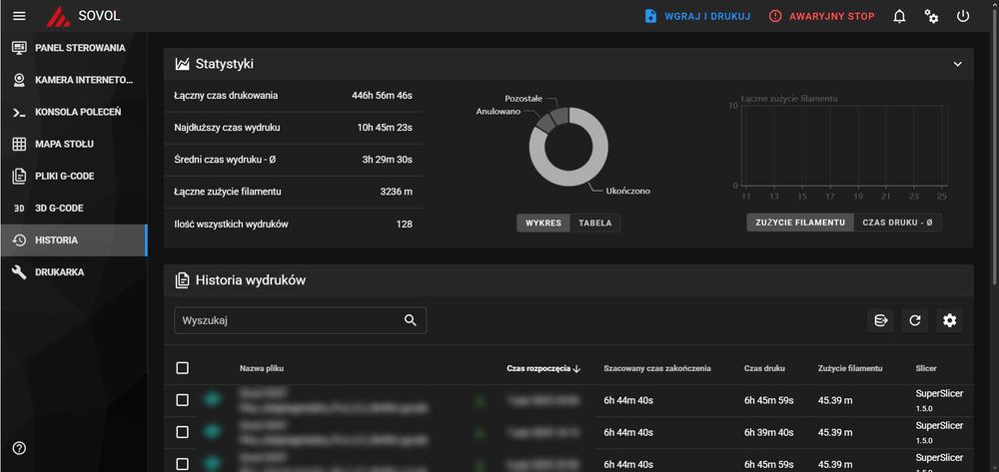Click the Statystyki panel chart icon
This screenshot has height=472, width=999.
[x=182, y=64]
